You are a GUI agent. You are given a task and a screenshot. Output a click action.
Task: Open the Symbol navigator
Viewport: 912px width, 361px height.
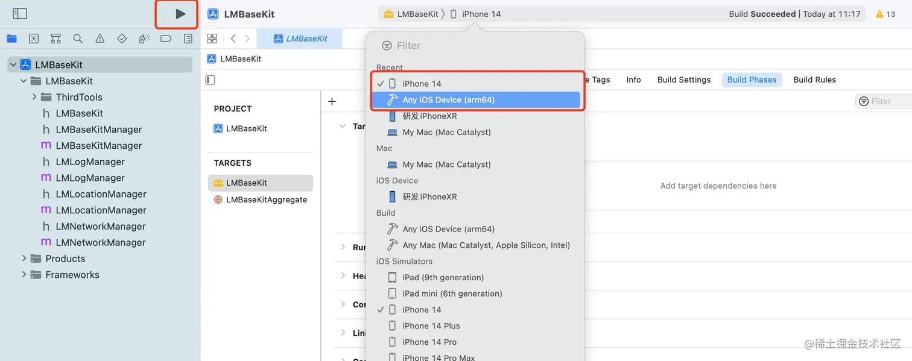tap(55, 39)
